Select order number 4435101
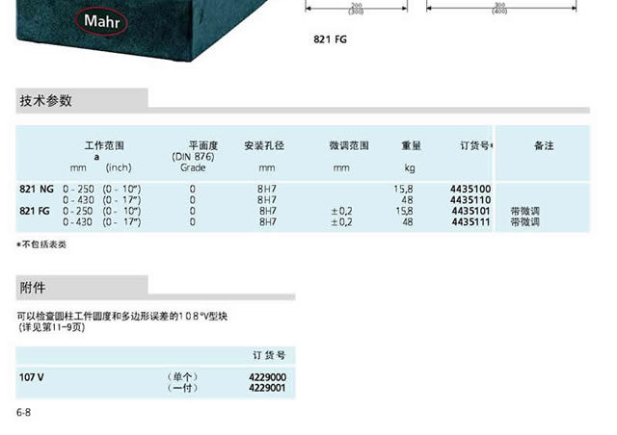Viewport: 617px width, 435px height. pyautogui.click(x=471, y=211)
